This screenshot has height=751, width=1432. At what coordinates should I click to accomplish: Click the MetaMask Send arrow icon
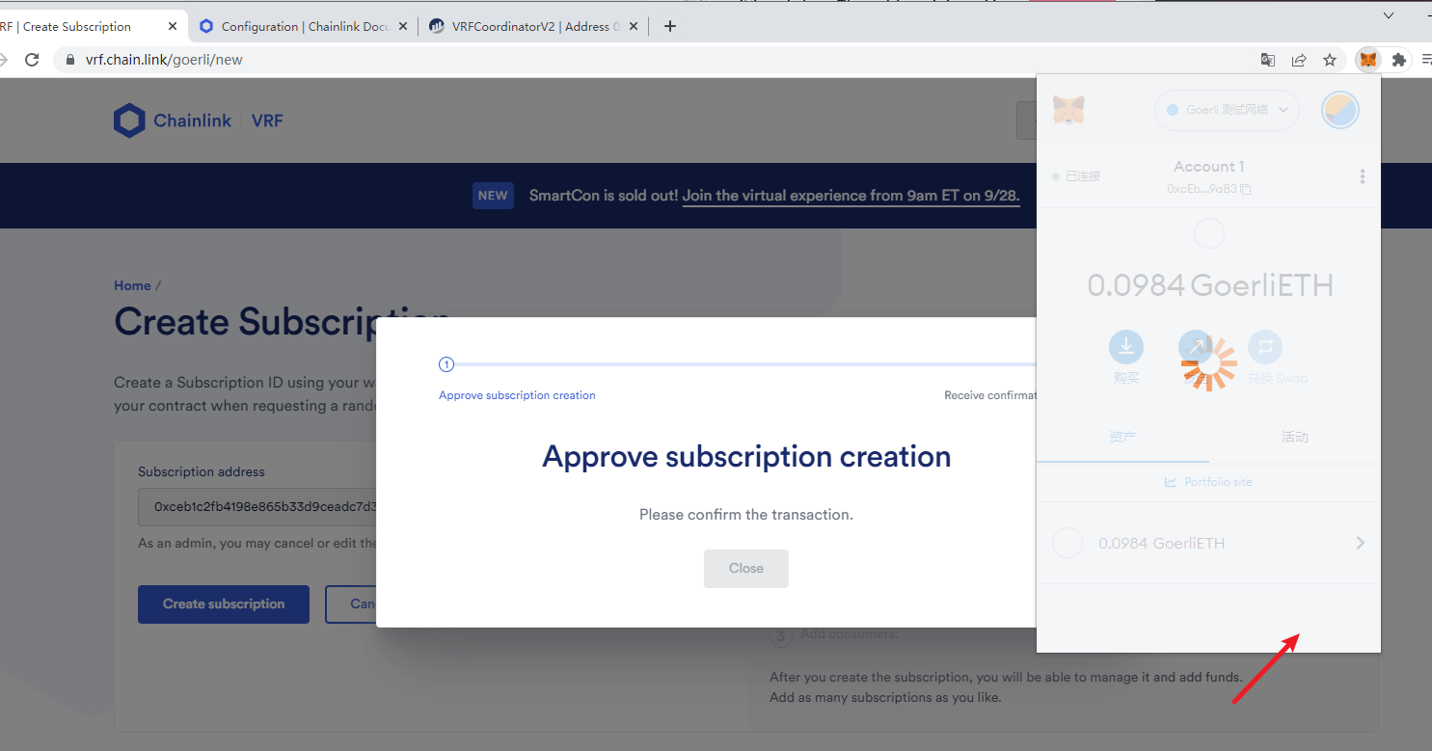pos(1196,347)
